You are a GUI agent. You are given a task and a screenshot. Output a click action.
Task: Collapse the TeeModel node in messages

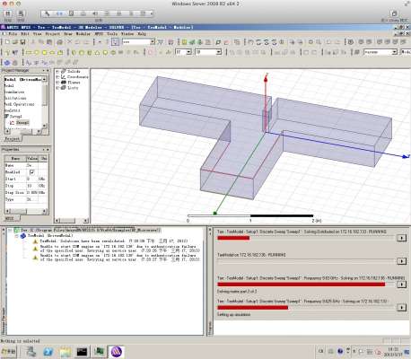(x=17, y=236)
